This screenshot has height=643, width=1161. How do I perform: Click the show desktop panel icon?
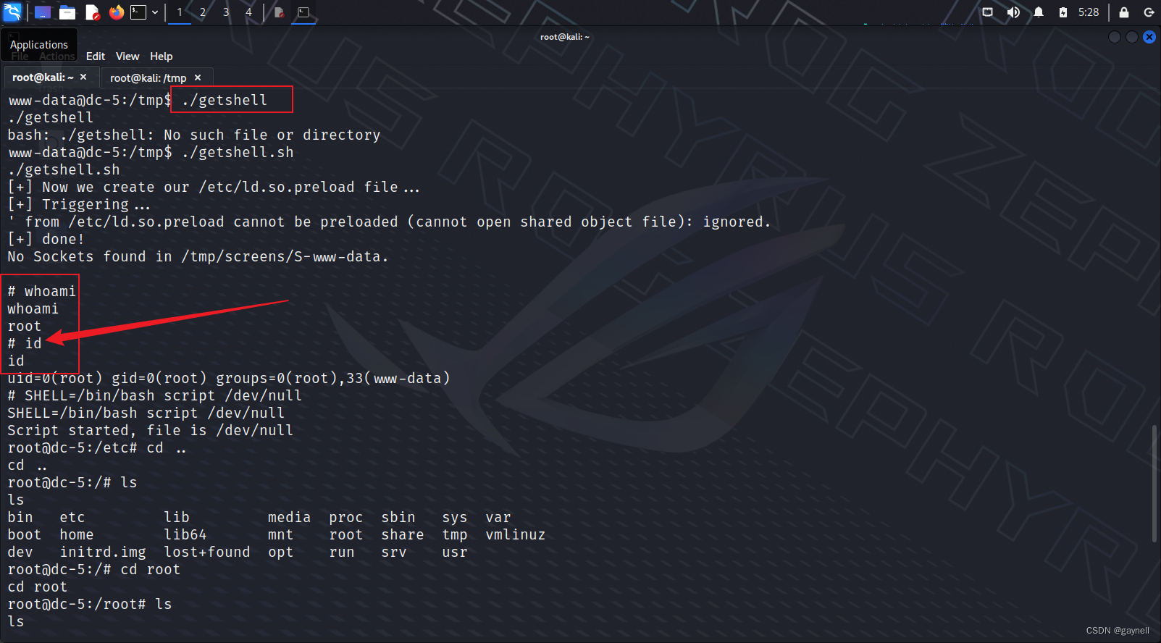pyautogui.click(x=43, y=12)
